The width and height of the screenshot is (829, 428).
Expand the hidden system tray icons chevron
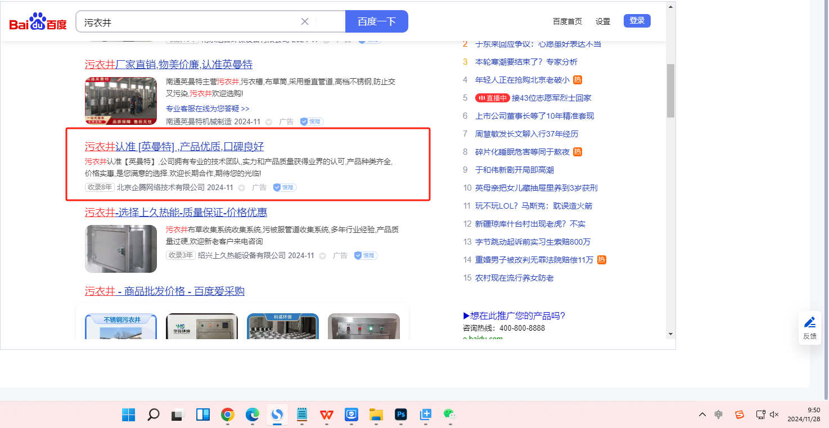click(702, 415)
